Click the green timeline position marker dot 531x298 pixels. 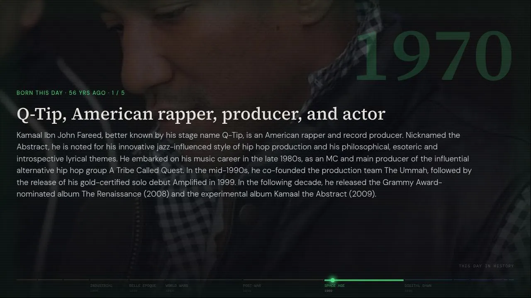[x=332, y=280]
